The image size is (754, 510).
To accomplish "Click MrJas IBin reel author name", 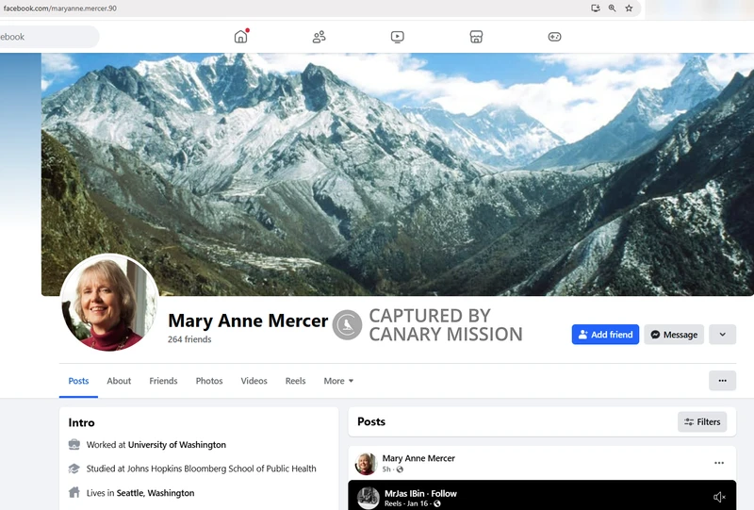I will point(404,494).
